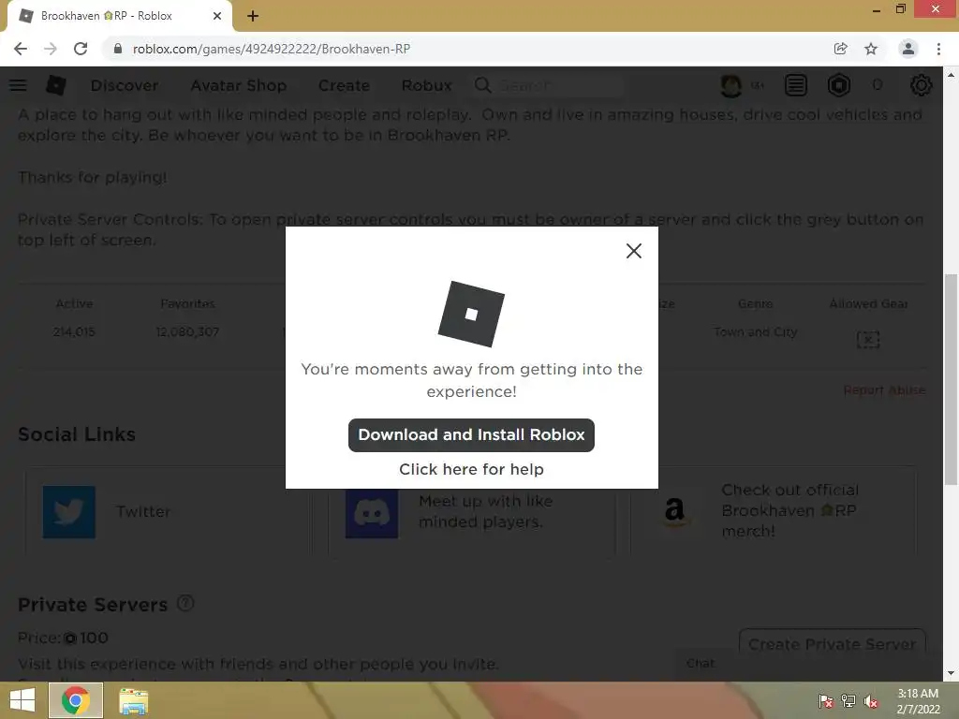959x719 pixels.
Task: Click the Allowed Gear icon
Action: [868, 339]
